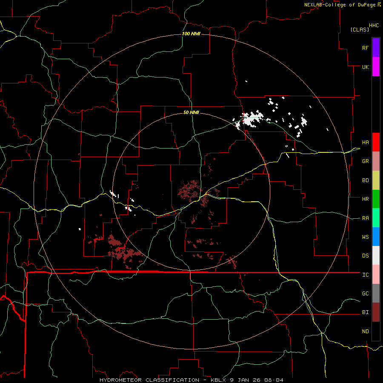Select the yellow BD legend swatch

(x=376, y=180)
